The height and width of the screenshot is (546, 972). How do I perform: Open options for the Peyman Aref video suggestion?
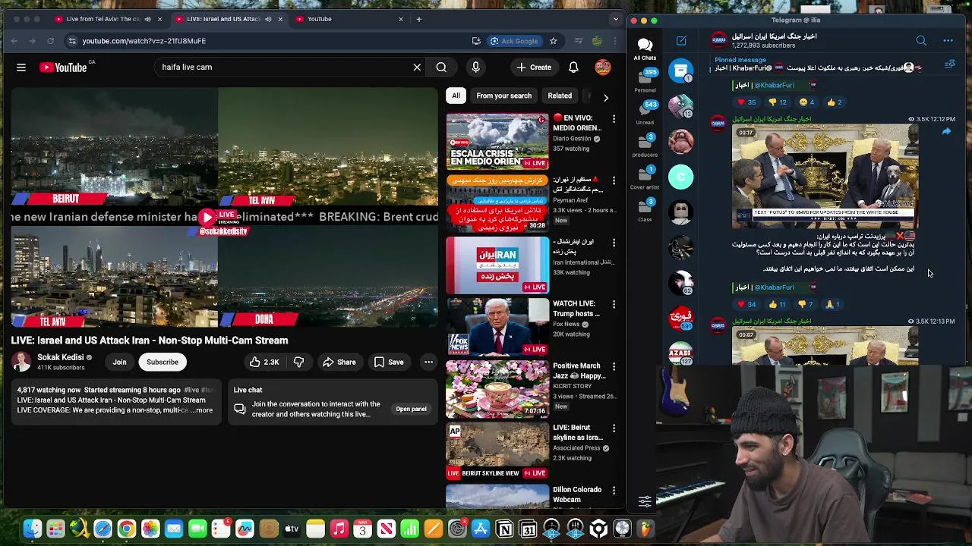pos(614,180)
